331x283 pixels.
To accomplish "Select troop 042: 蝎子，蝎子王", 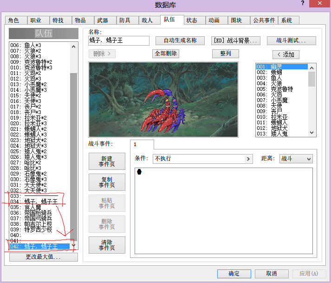I will [x=39, y=246].
